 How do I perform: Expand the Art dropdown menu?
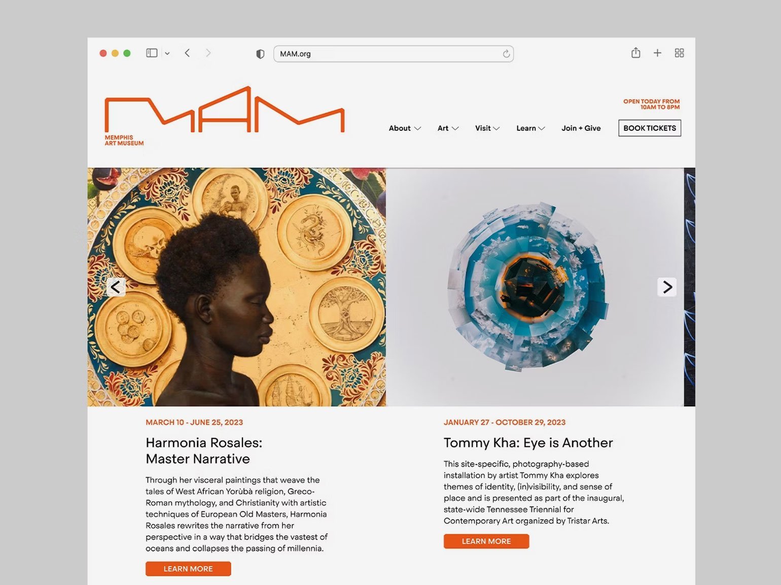[x=448, y=128]
